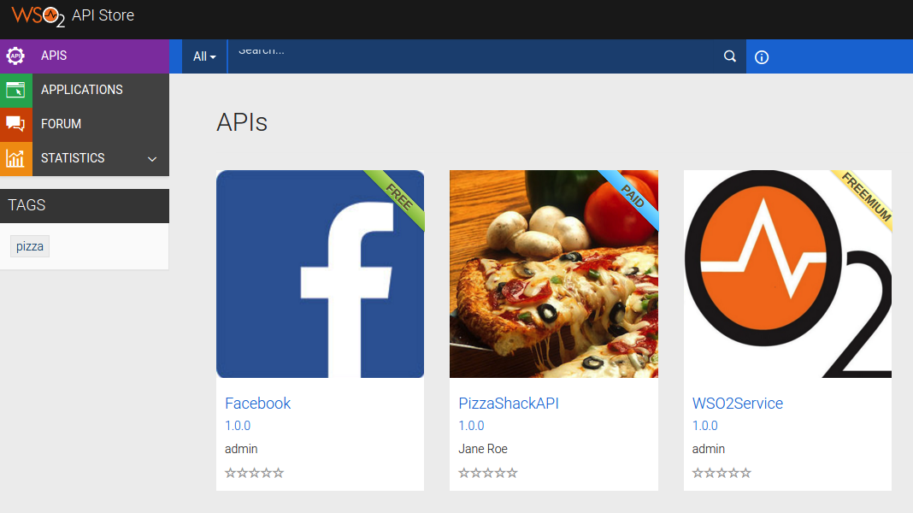Expand the STATISTICS menu chevron
The width and height of the screenshot is (913, 513).
pos(151,158)
